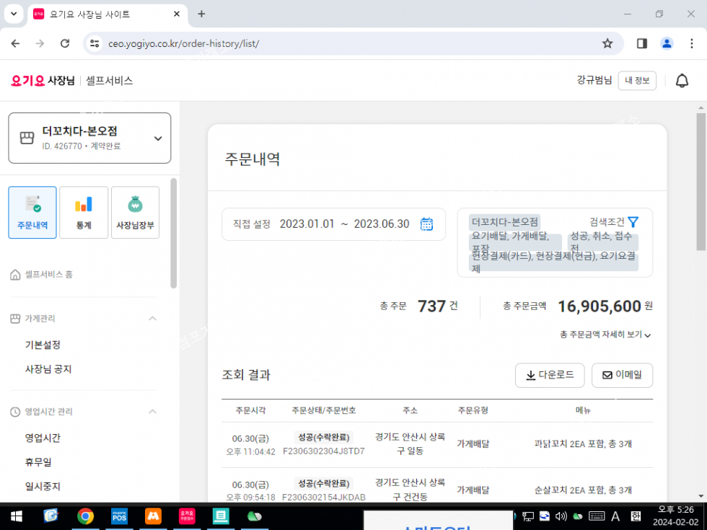The width and height of the screenshot is (707, 530).
Task: Open a new browser tab
Action: (201, 14)
